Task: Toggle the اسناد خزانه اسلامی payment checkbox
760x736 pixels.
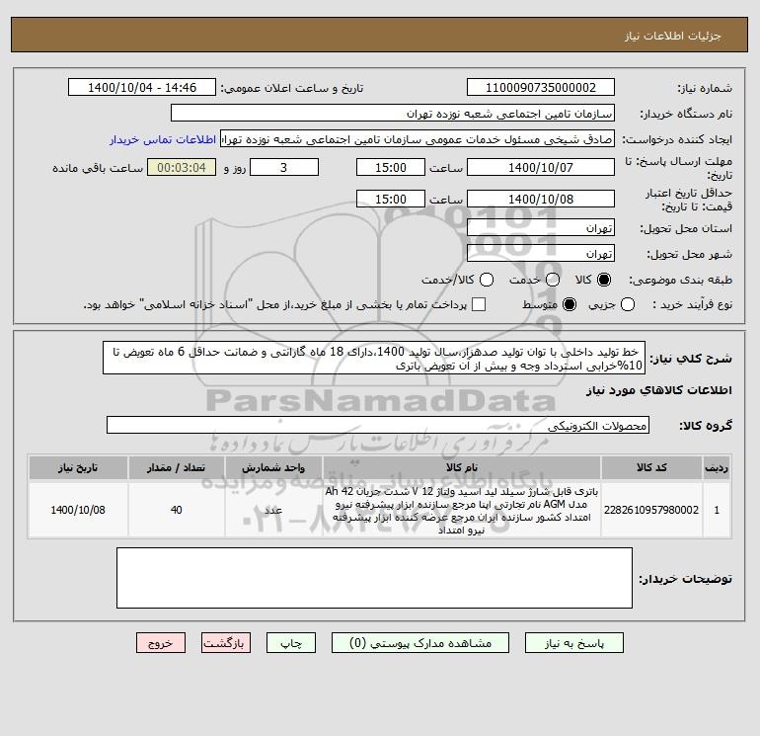Action: point(479,304)
